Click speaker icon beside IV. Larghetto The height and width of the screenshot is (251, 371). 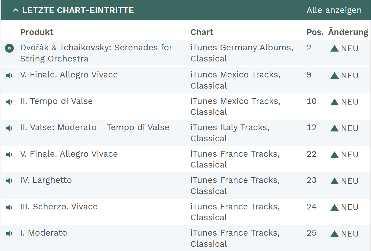(x=9, y=181)
